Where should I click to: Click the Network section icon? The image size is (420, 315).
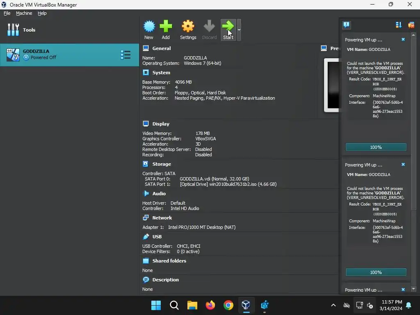[146, 218]
